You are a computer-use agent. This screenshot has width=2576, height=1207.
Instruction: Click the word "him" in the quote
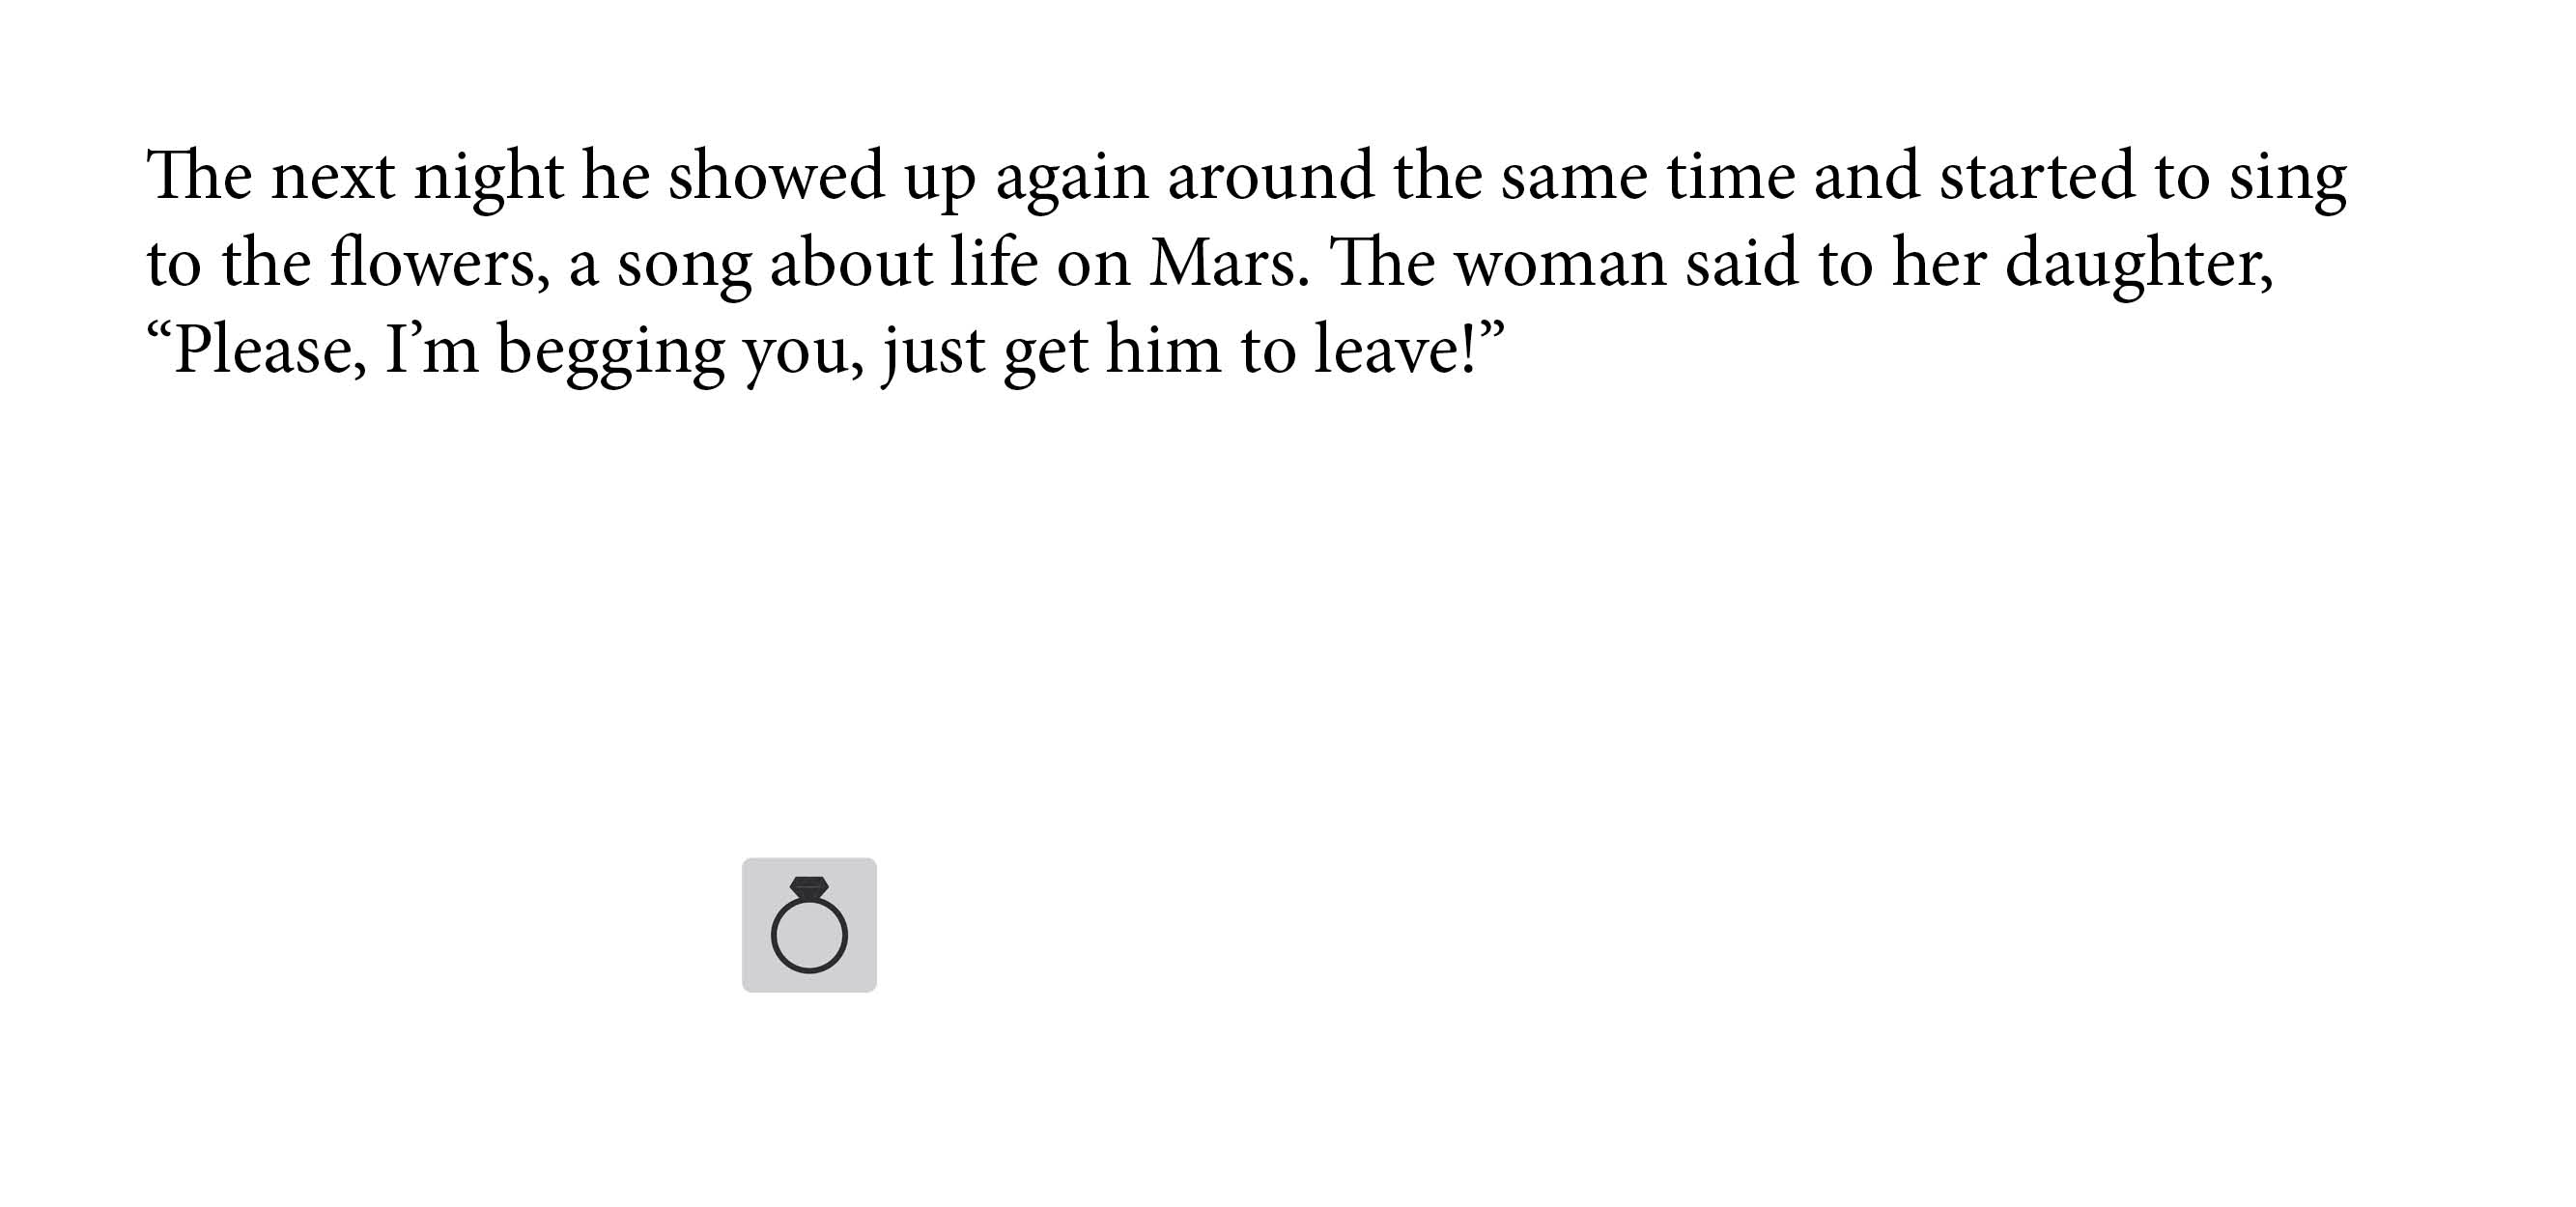click(x=1163, y=351)
